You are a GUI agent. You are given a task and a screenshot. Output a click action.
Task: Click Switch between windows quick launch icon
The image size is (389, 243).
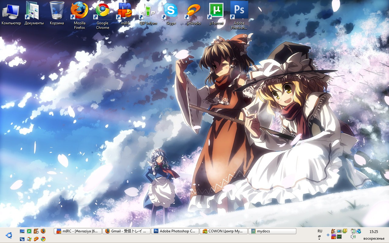(22, 239)
